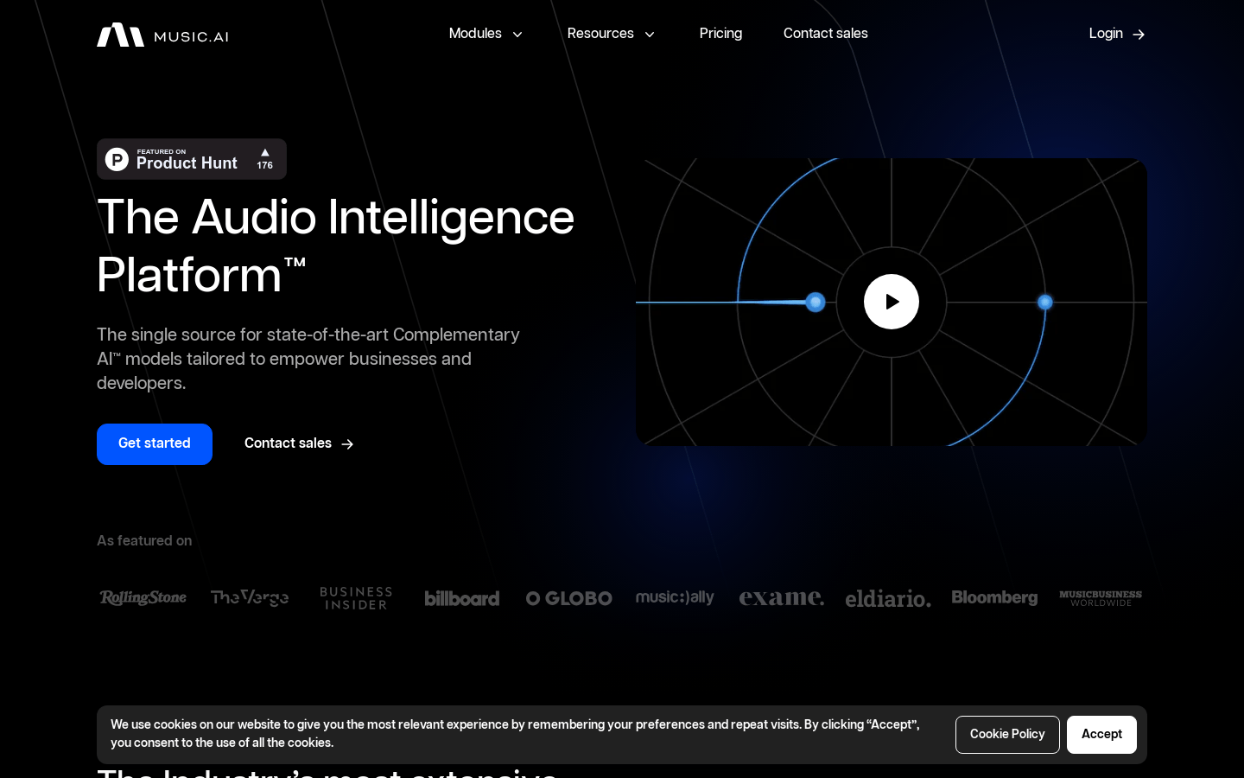Open the Resources dropdown
The height and width of the screenshot is (778, 1244).
[600, 34]
